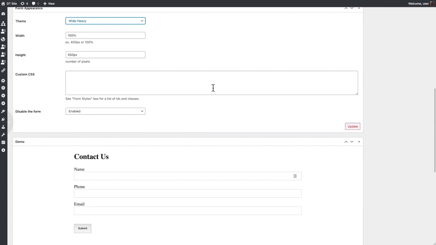The image size is (436, 245).
Task: Open the Appearance paintbrush icon
Action: [3, 111]
